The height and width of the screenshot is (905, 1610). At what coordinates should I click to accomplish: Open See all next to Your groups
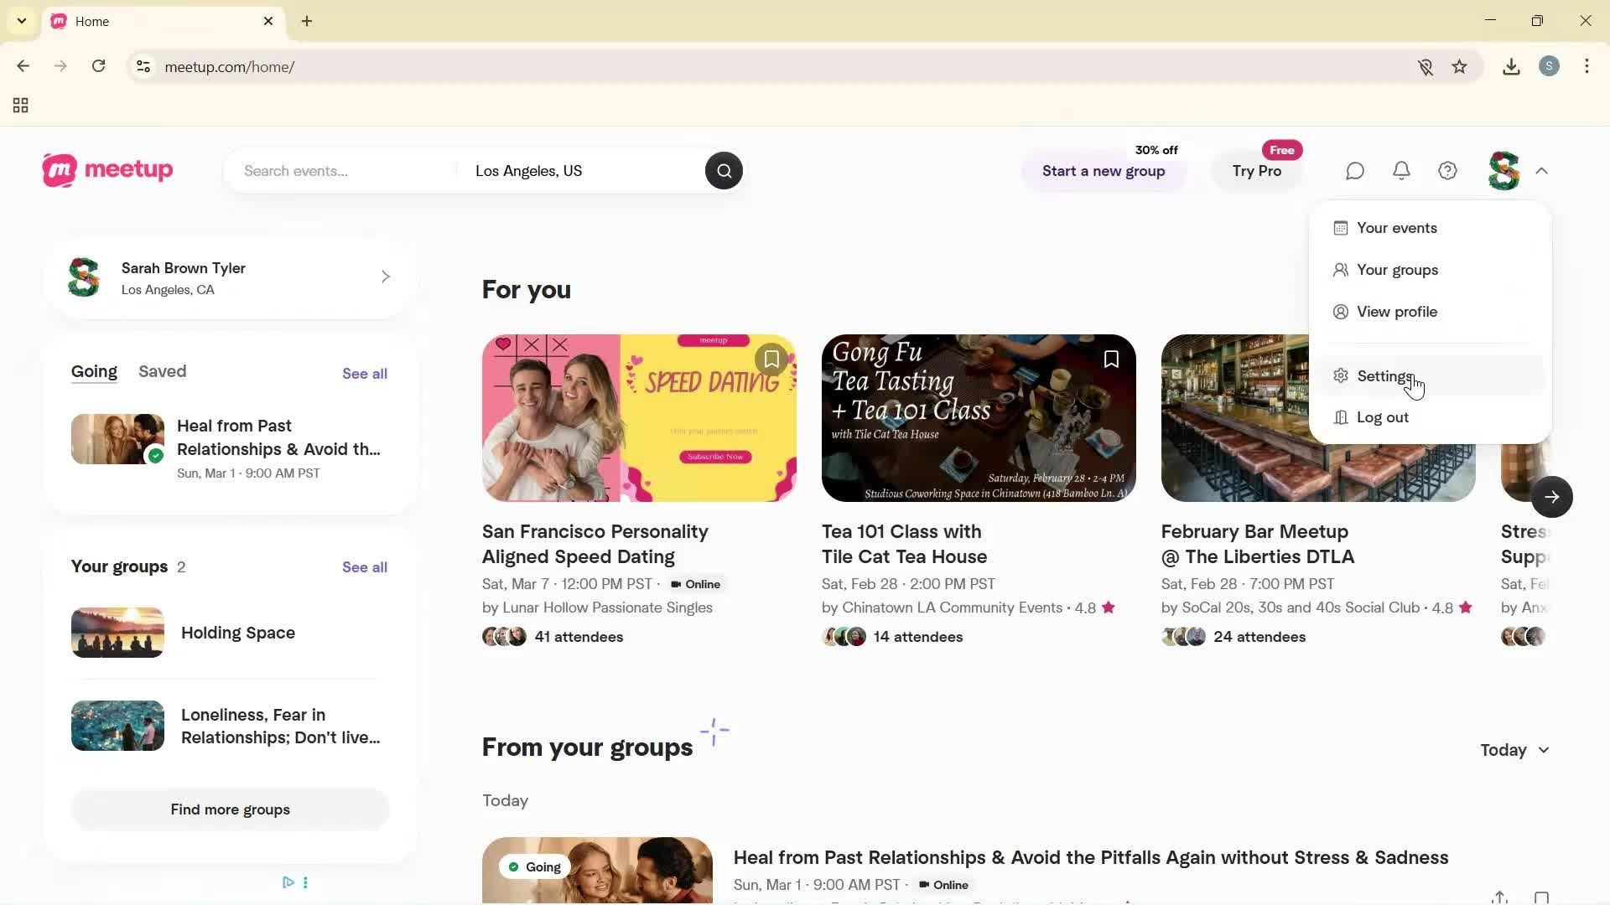coord(364,566)
